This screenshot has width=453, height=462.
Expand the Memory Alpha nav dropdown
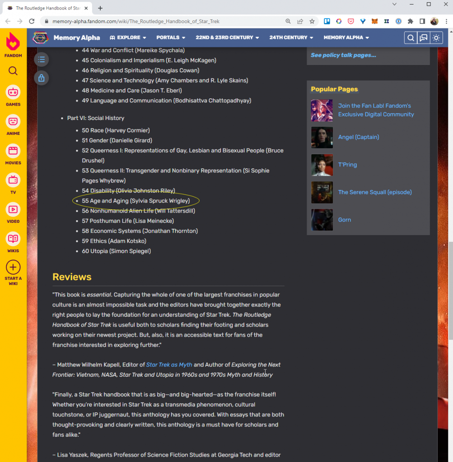[x=346, y=37]
